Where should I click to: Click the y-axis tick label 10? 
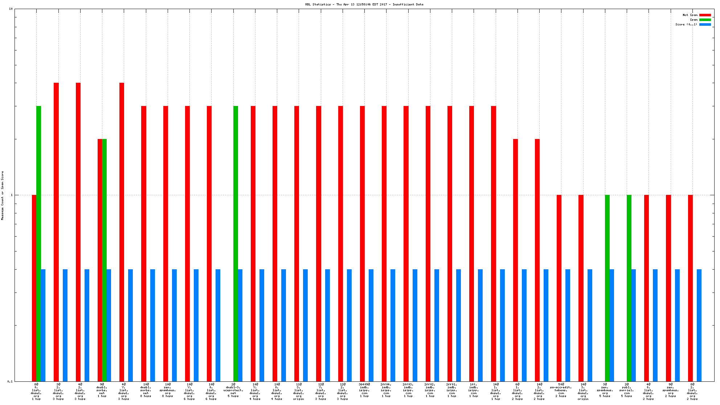(x=11, y=9)
